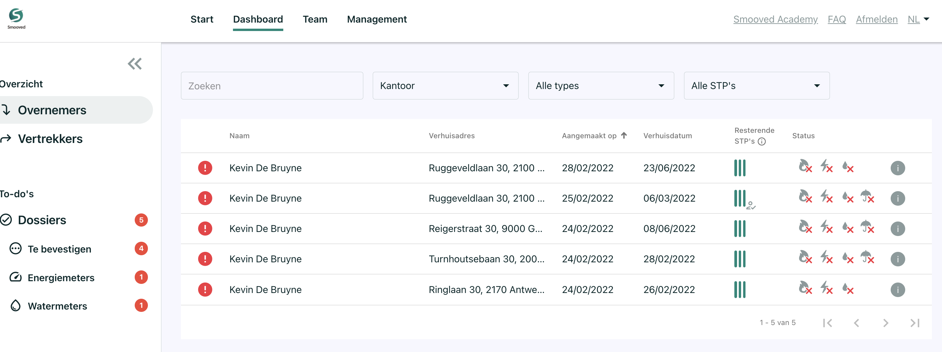This screenshot has height=352, width=942.
Task: Open the NL language dropdown
Action: click(x=918, y=19)
